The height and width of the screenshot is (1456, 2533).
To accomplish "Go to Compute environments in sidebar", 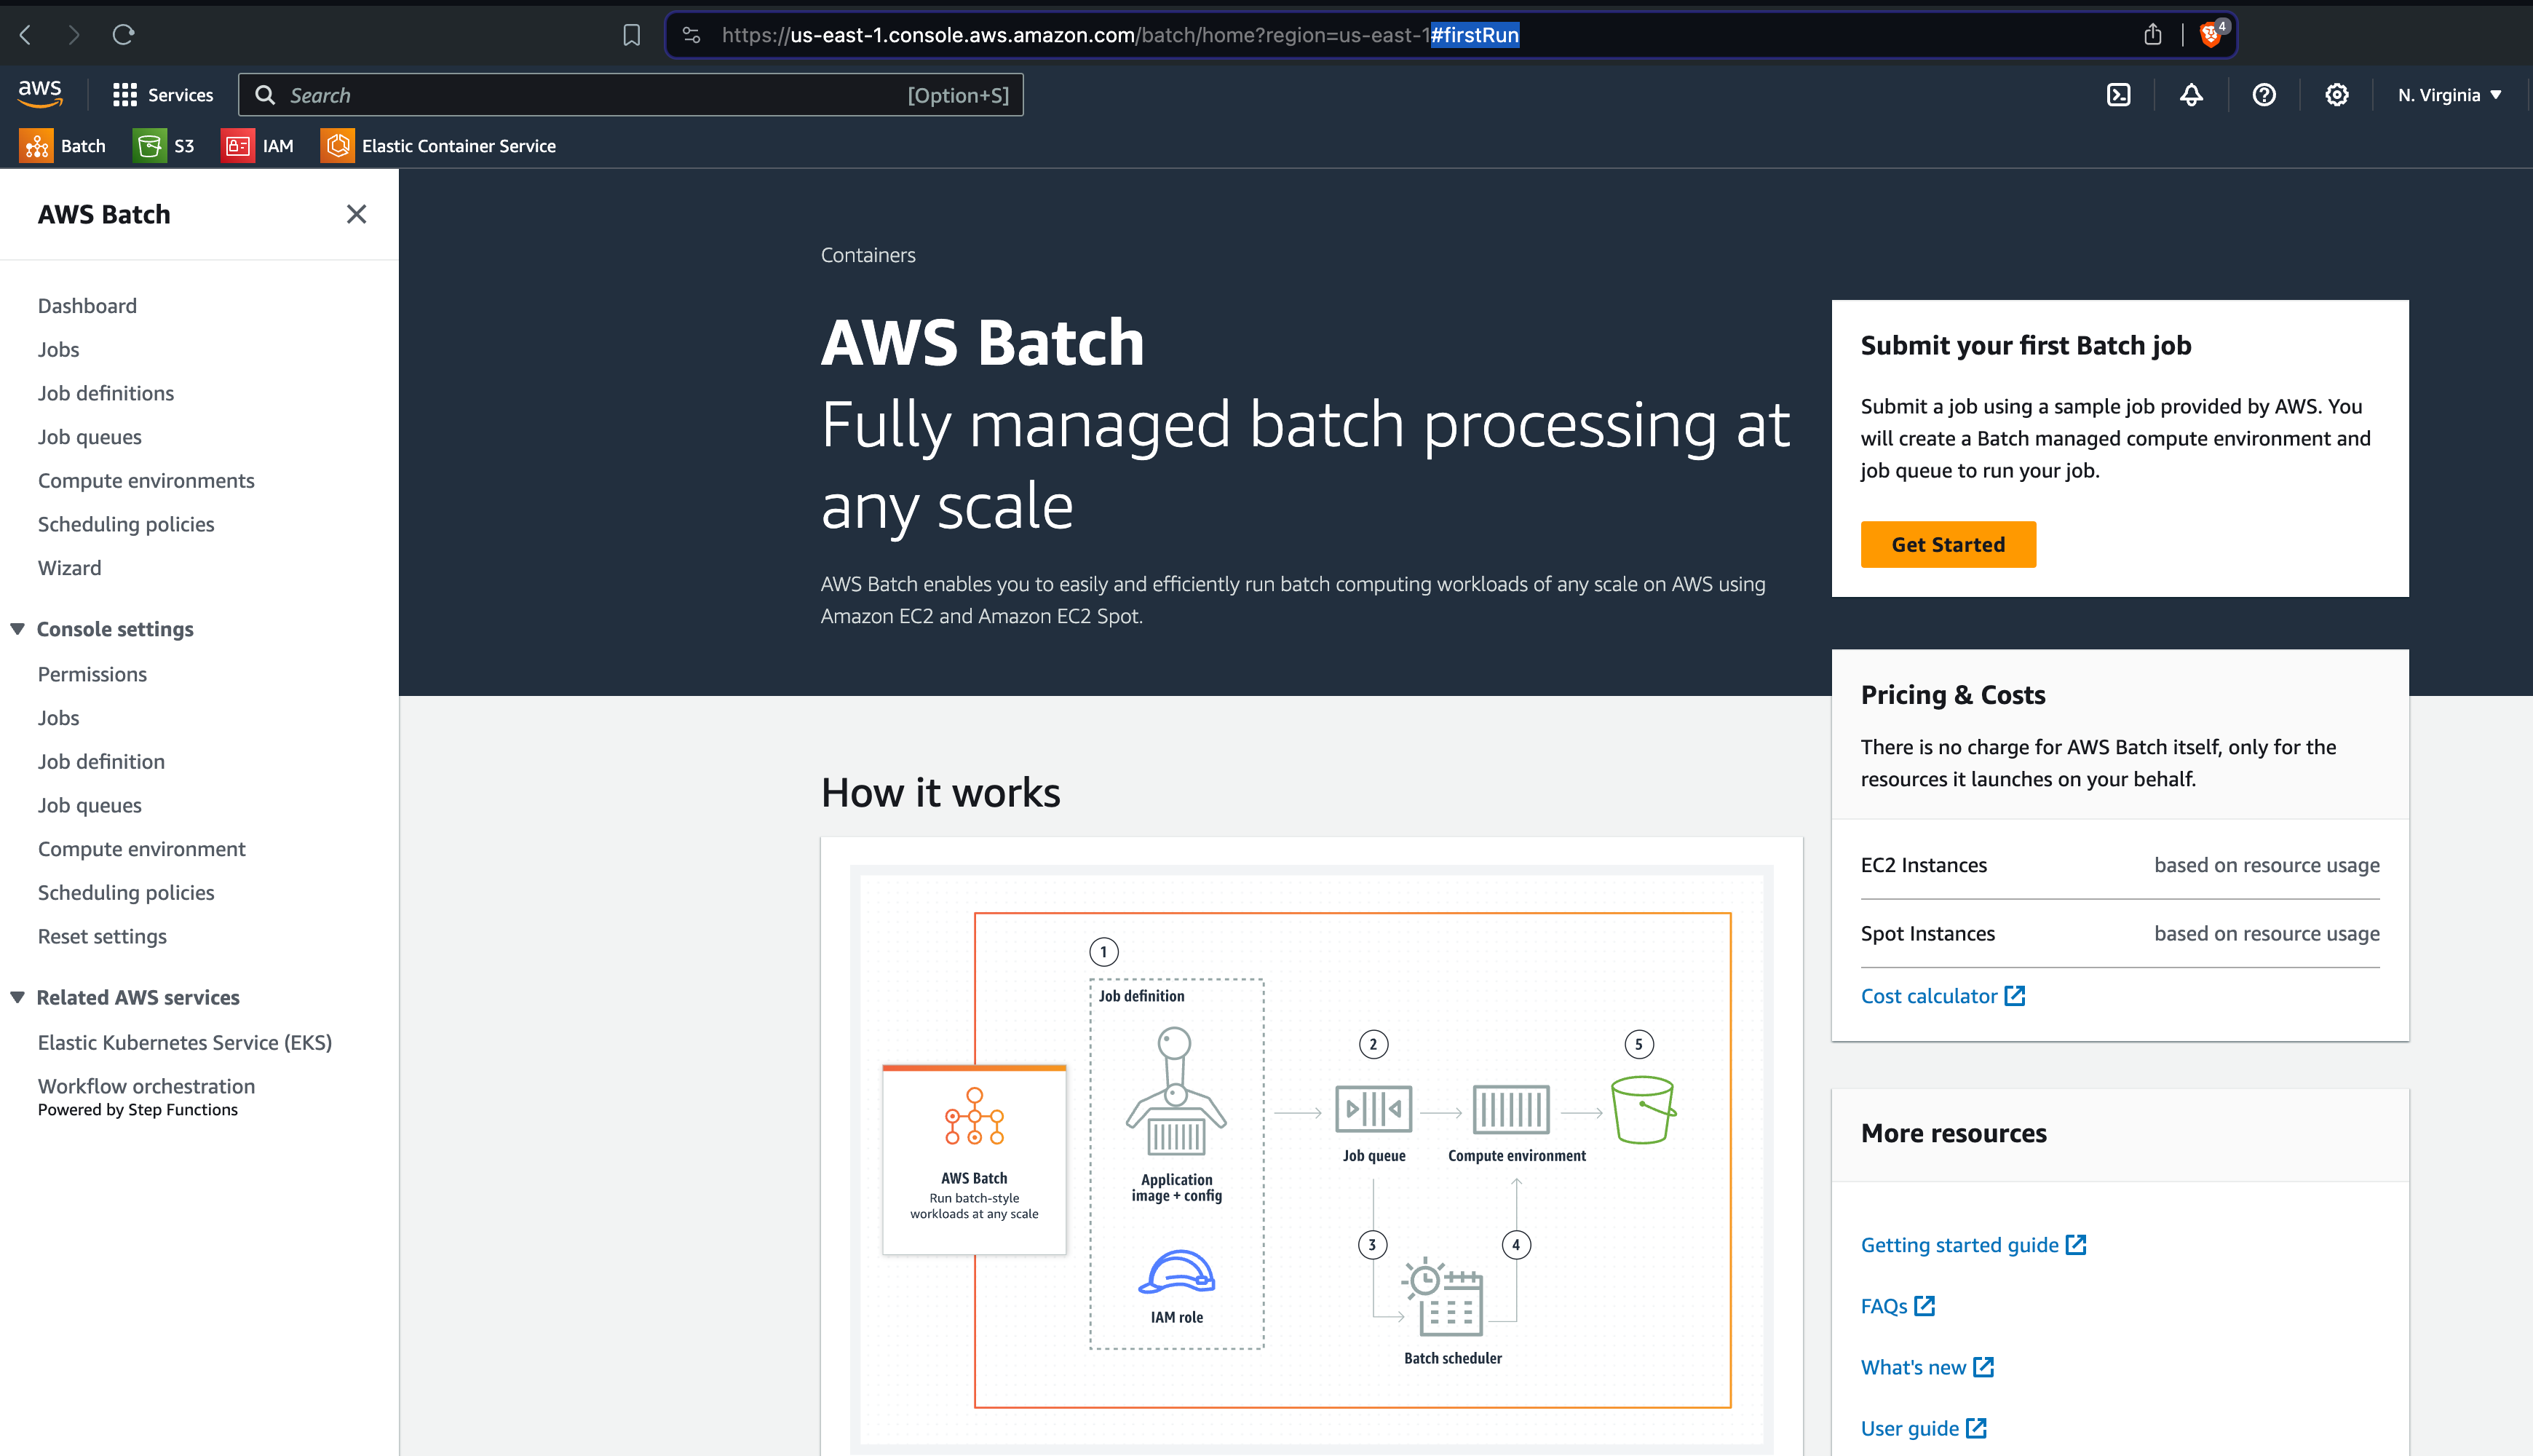I will (146, 481).
